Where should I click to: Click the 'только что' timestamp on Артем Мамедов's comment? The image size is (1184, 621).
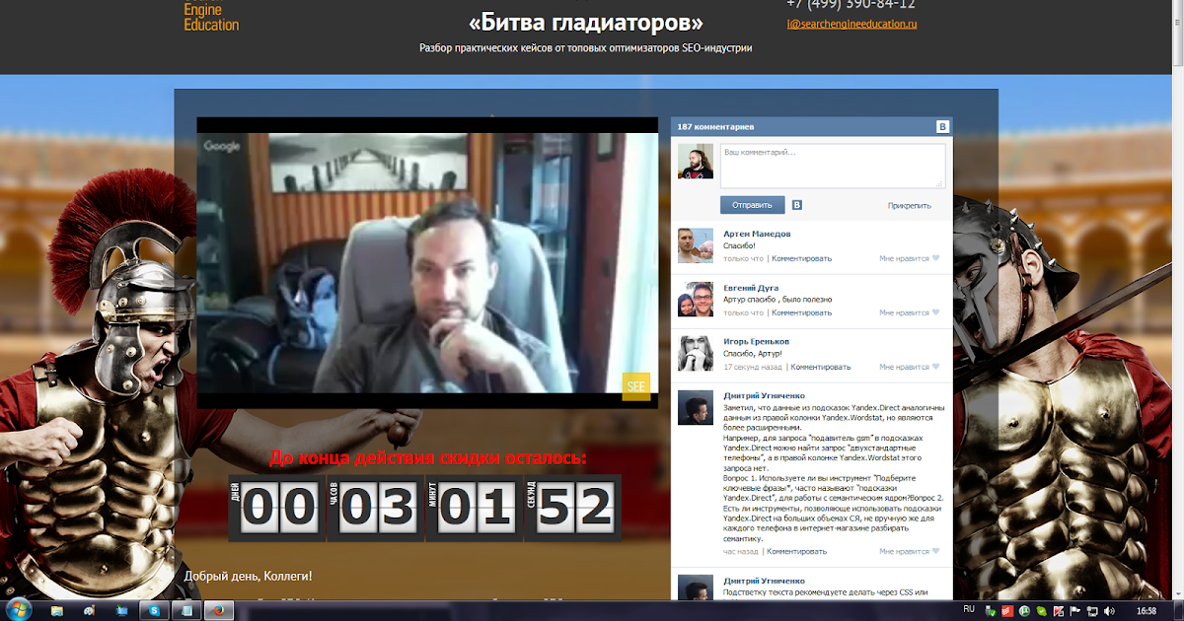743,258
